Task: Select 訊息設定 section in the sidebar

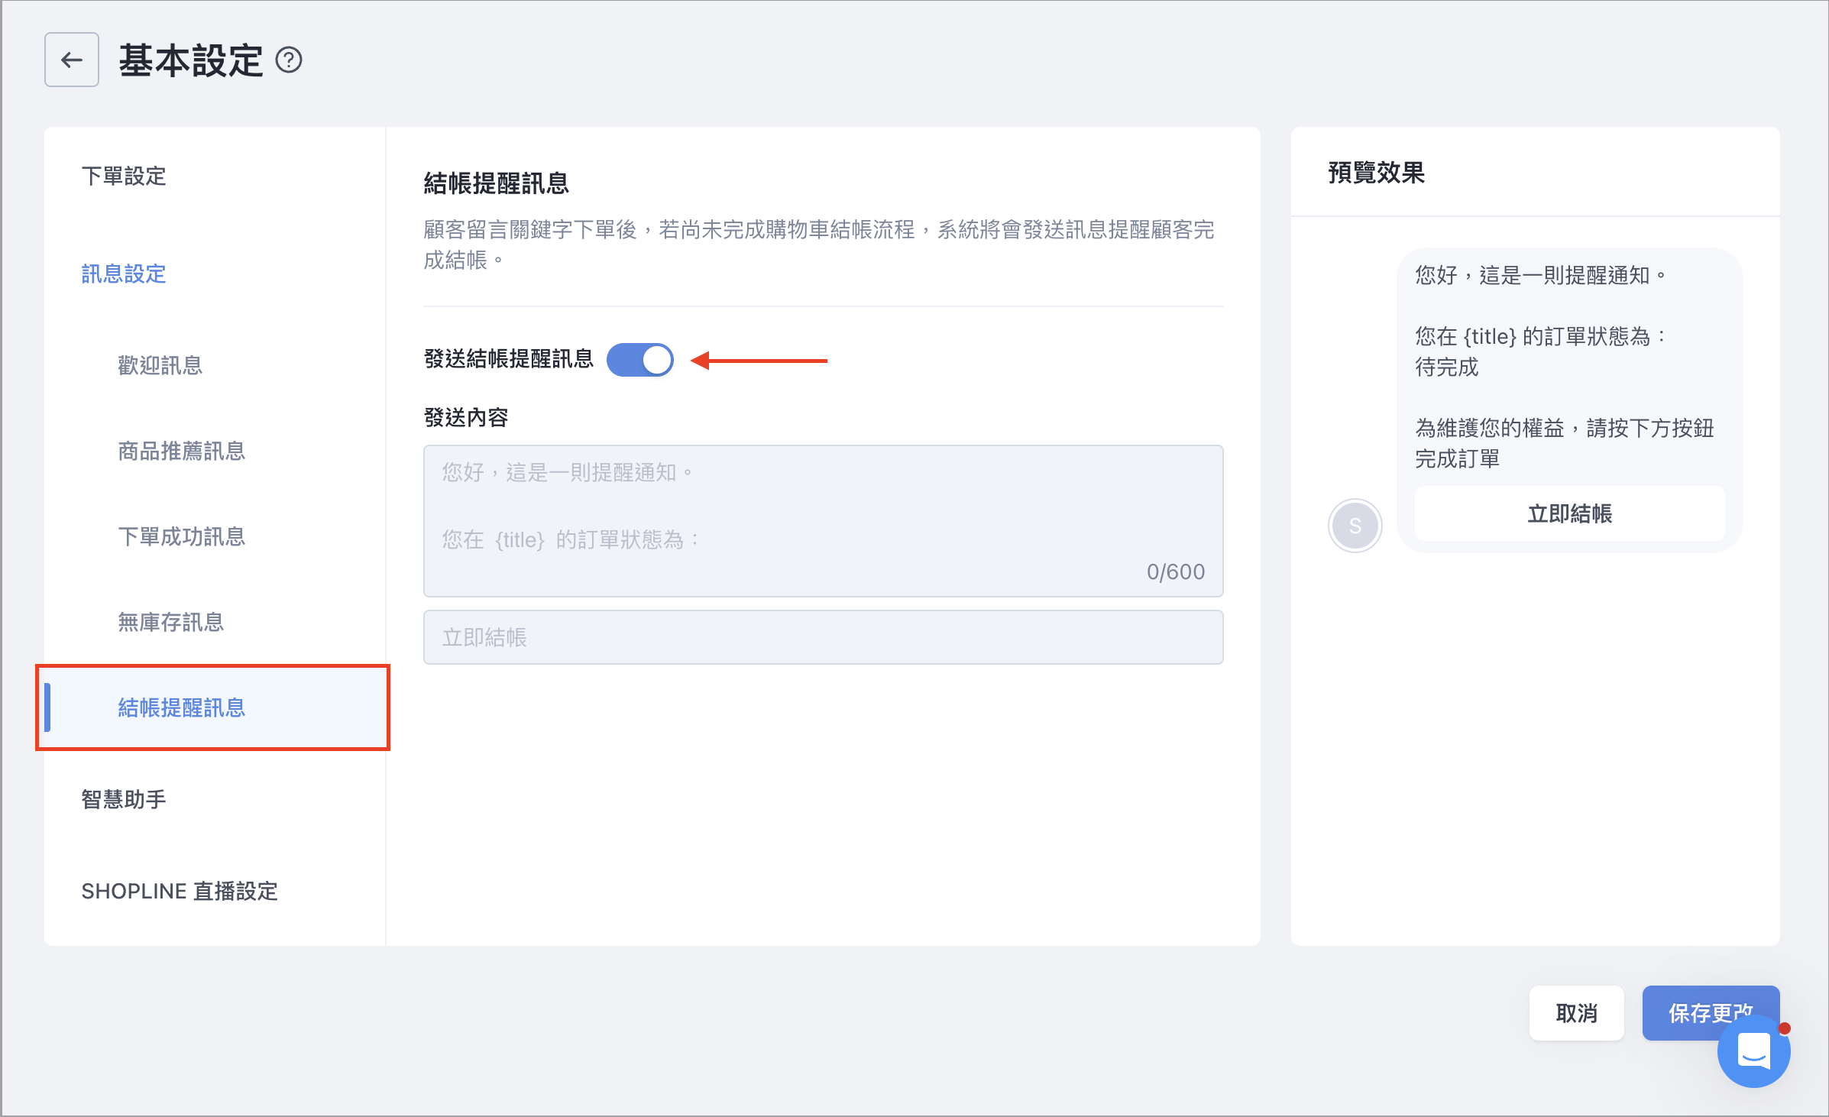Action: coord(124,274)
